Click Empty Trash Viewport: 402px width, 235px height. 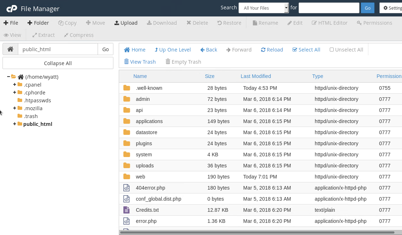(183, 62)
